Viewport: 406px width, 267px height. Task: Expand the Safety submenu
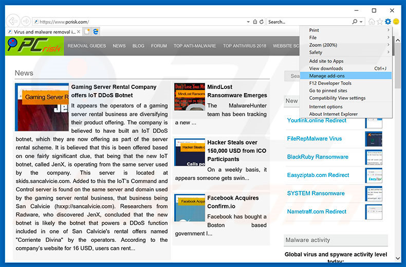tap(346, 52)
